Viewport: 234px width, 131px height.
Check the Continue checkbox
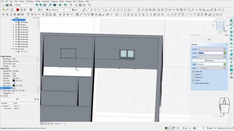[193, 77]
